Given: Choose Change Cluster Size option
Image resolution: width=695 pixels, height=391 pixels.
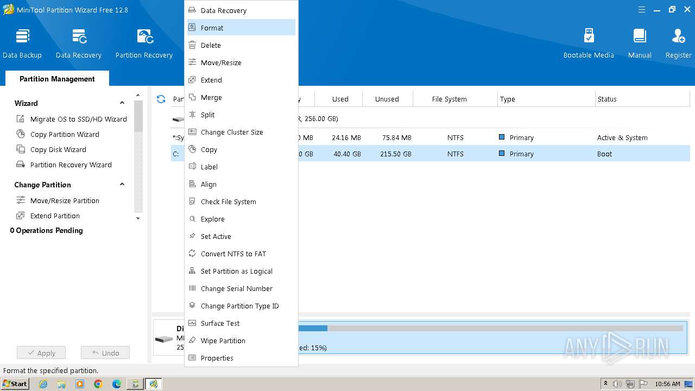Looking at the screenshot, I should point(241,132).
